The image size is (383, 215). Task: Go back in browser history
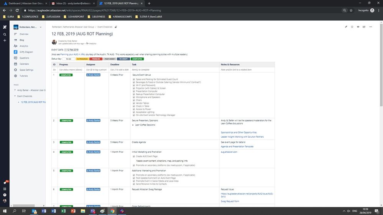point(4,10)
